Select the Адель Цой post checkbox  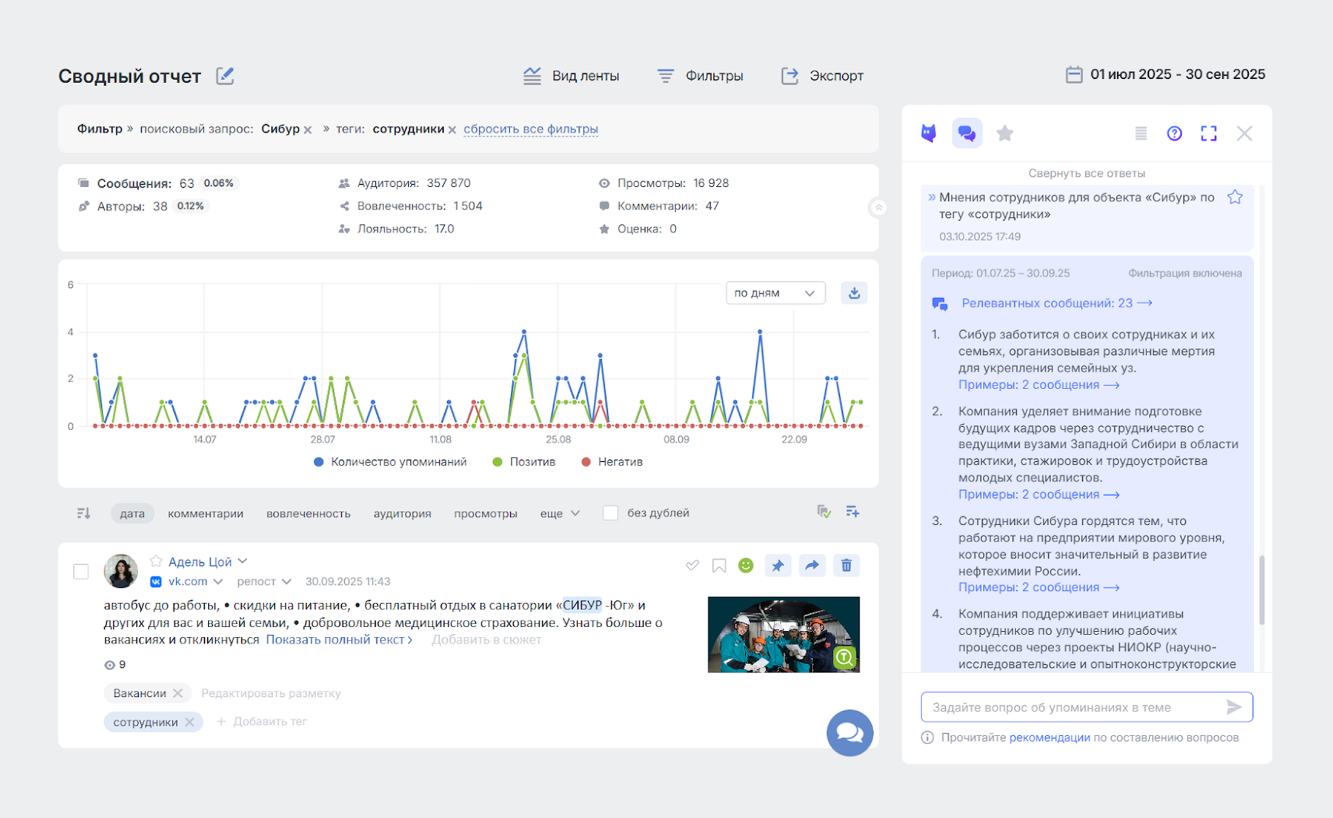pos(81,571)
